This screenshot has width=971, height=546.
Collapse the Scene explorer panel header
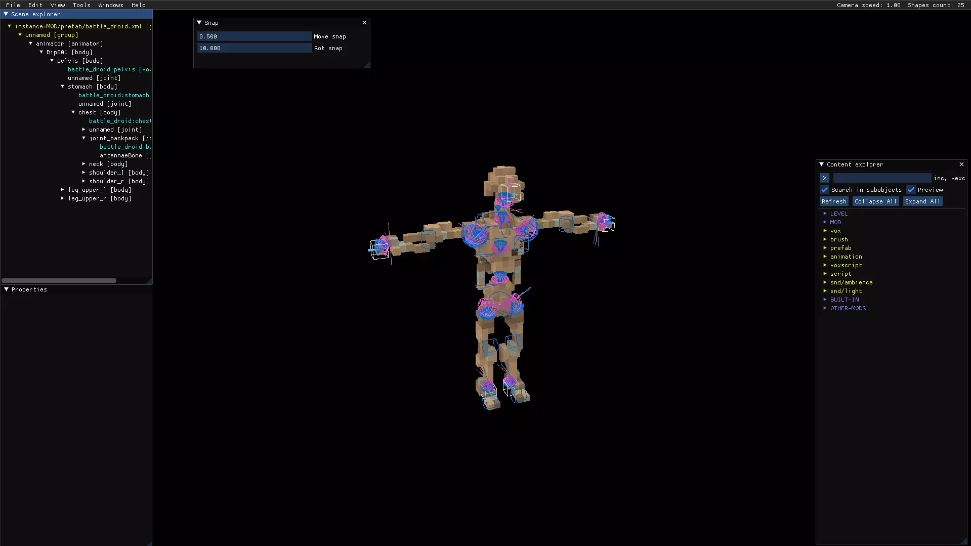click(6, 14)
